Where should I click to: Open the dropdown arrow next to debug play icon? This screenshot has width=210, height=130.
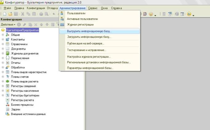pyautogui.click(x=193, y=16)
